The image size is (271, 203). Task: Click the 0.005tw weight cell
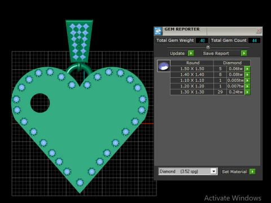pyautogui.click(x=235, y=81)
